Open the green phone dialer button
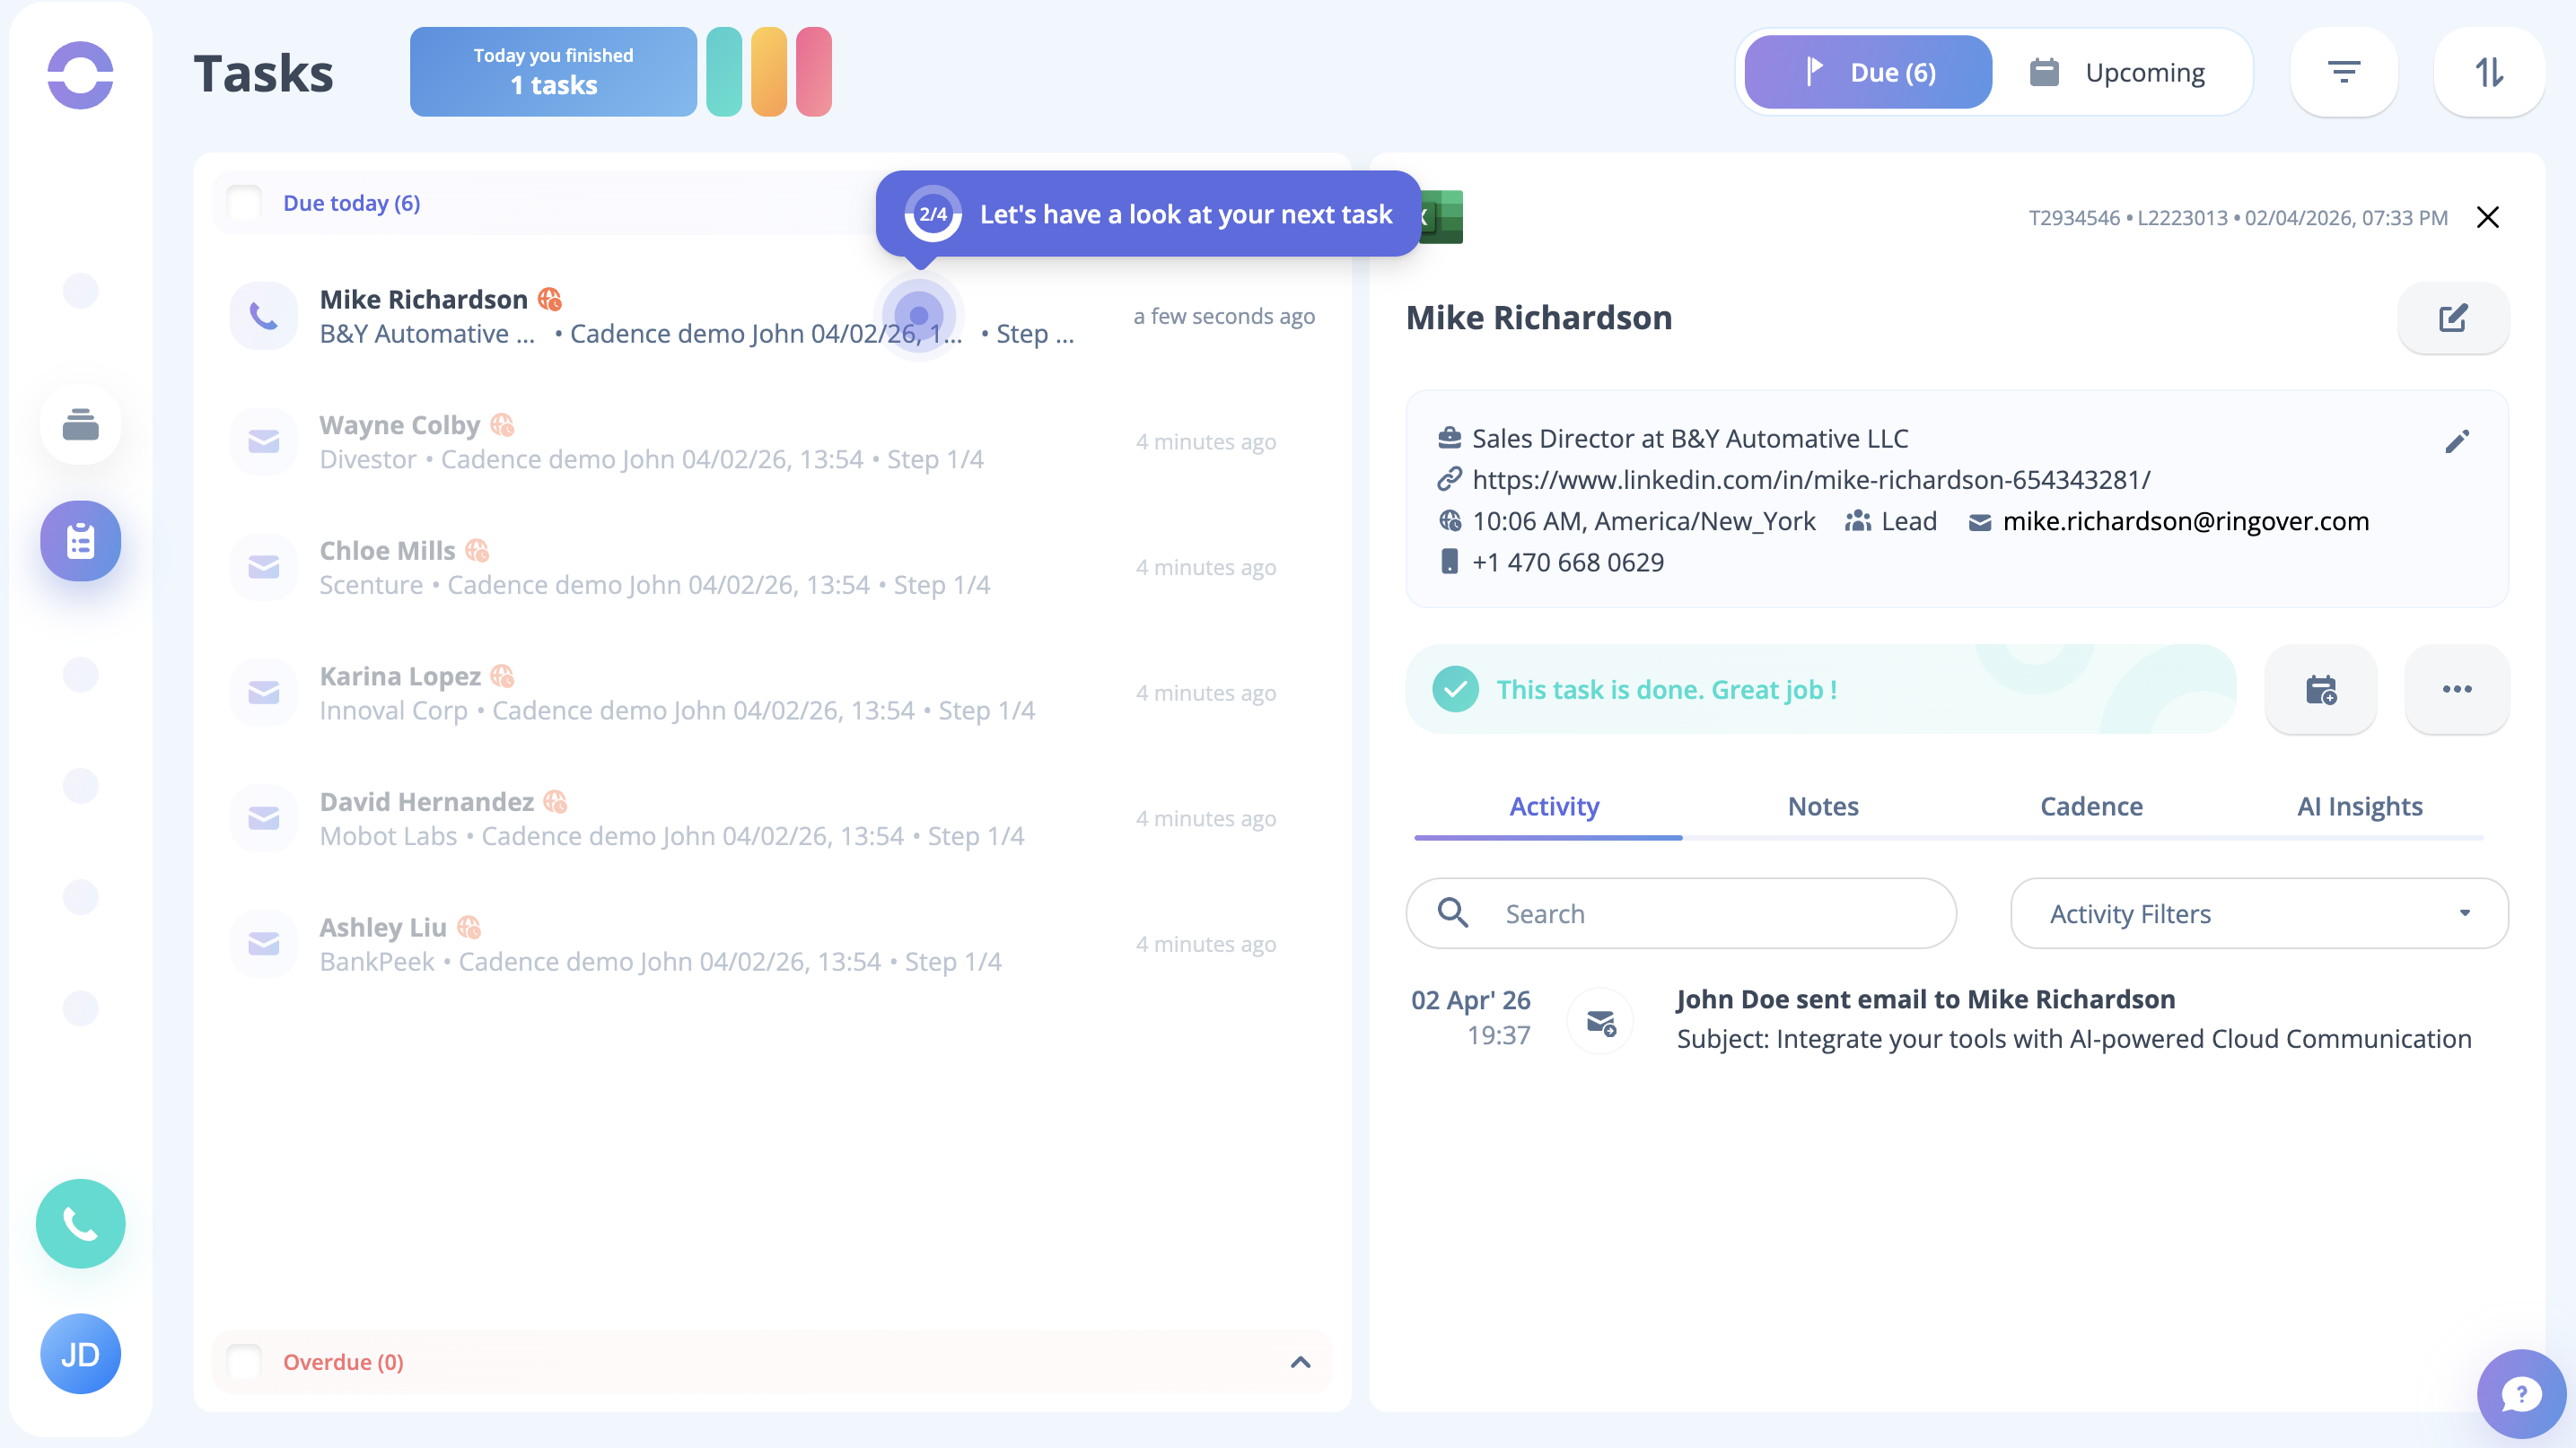 point(80,1223)
